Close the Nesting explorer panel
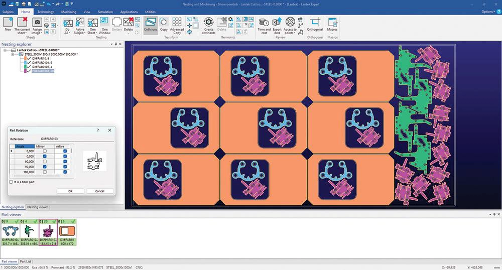Screen dimensions: 502x270 pyautogui.click(x=120, y=44)
